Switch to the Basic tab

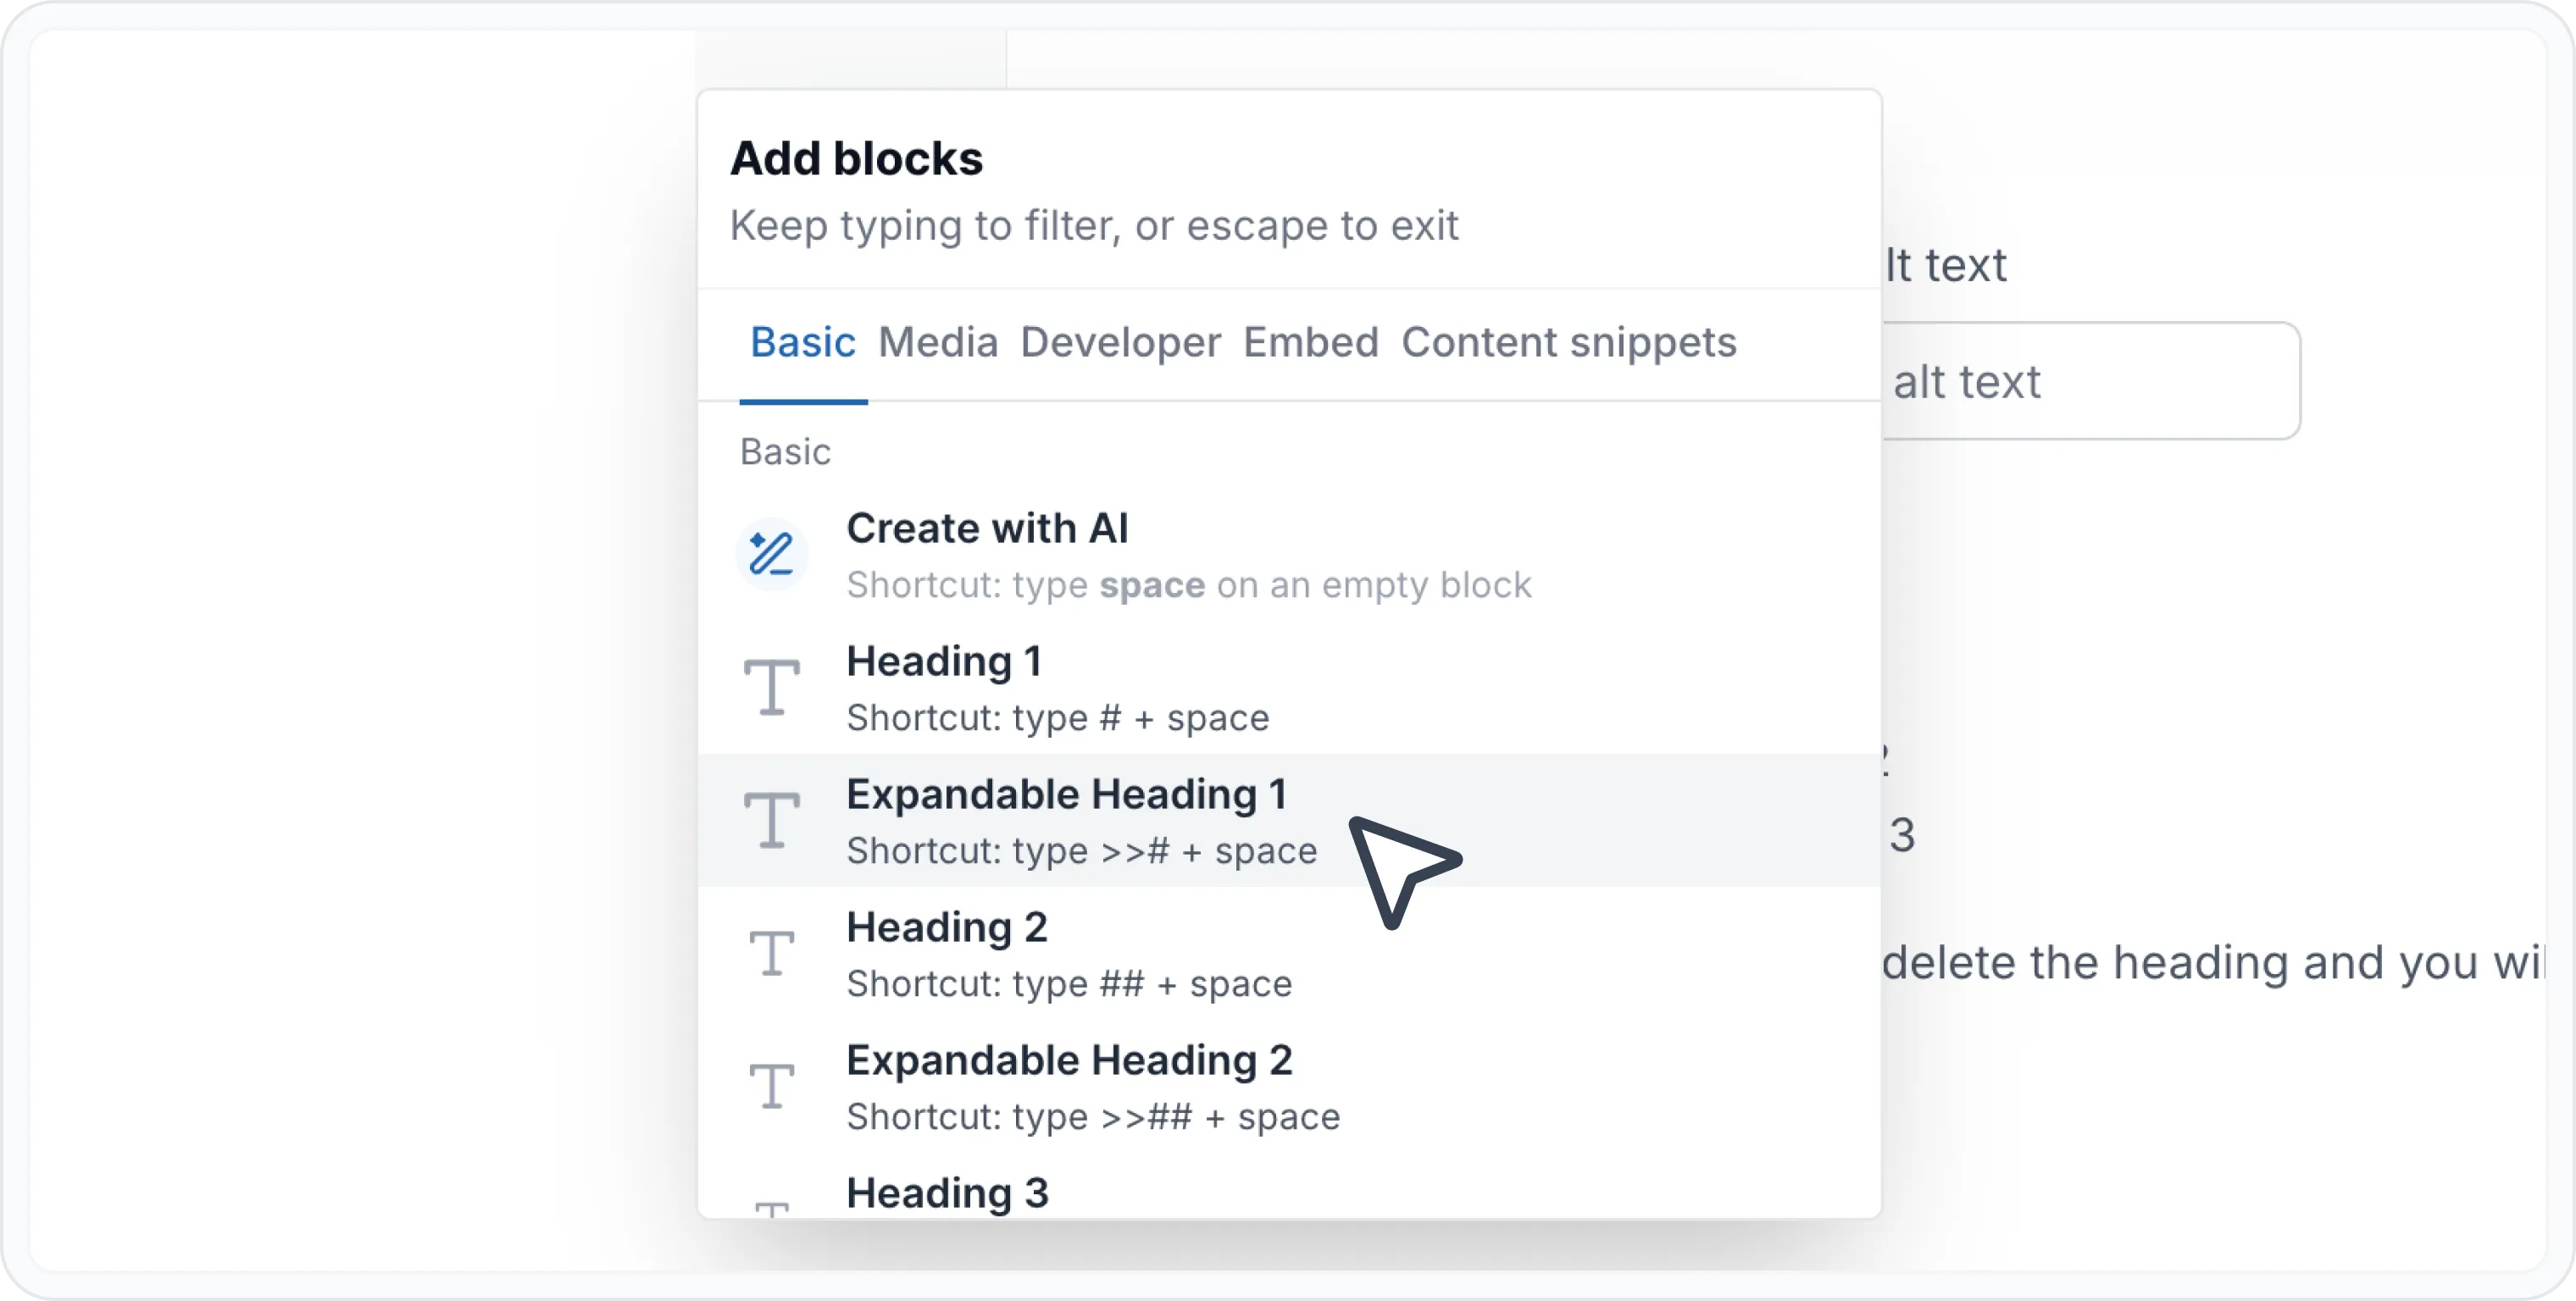point(803,343)
